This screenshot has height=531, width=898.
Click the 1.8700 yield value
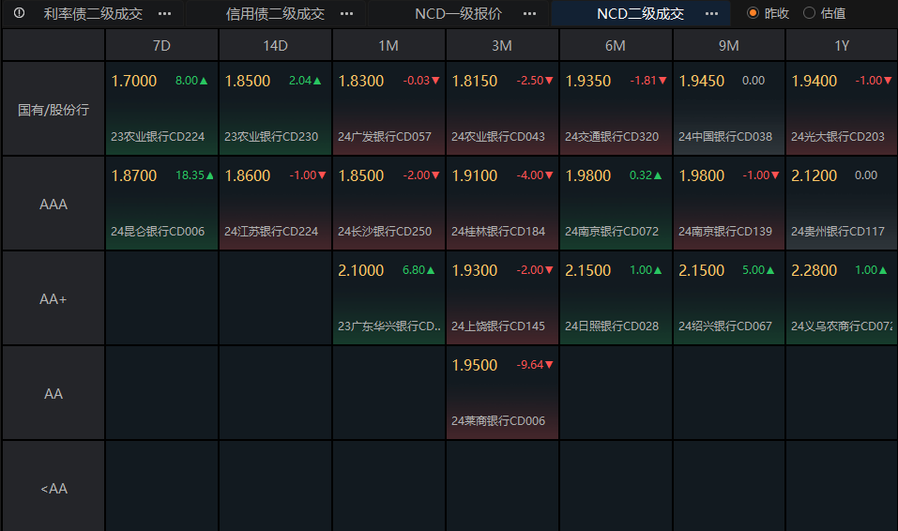point(134,175)
